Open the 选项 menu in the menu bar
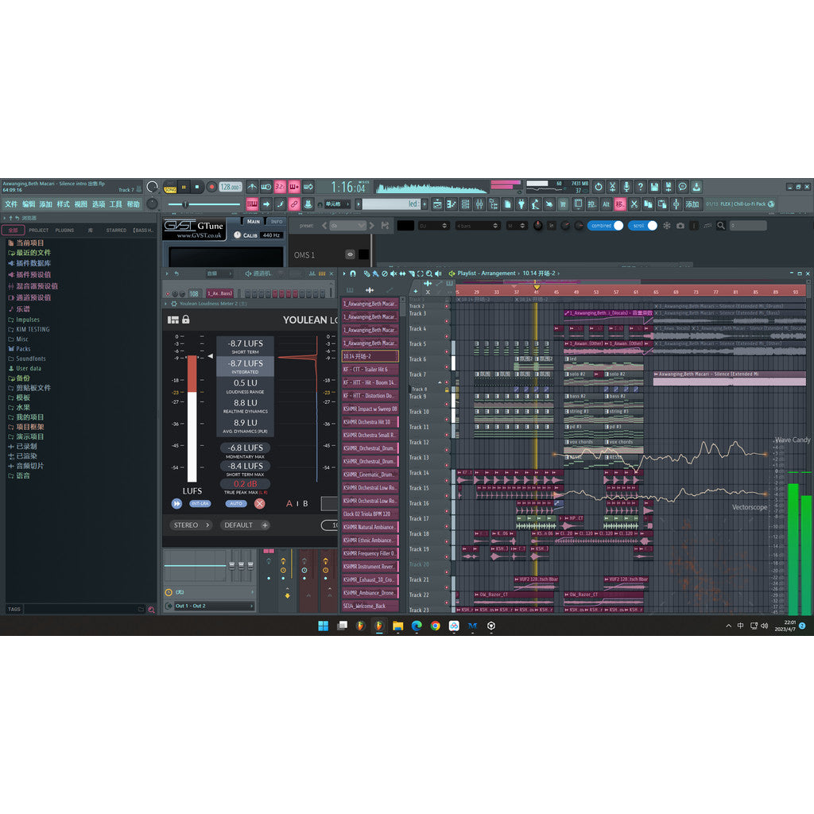The image size is (814, 814). pos(99,204)
